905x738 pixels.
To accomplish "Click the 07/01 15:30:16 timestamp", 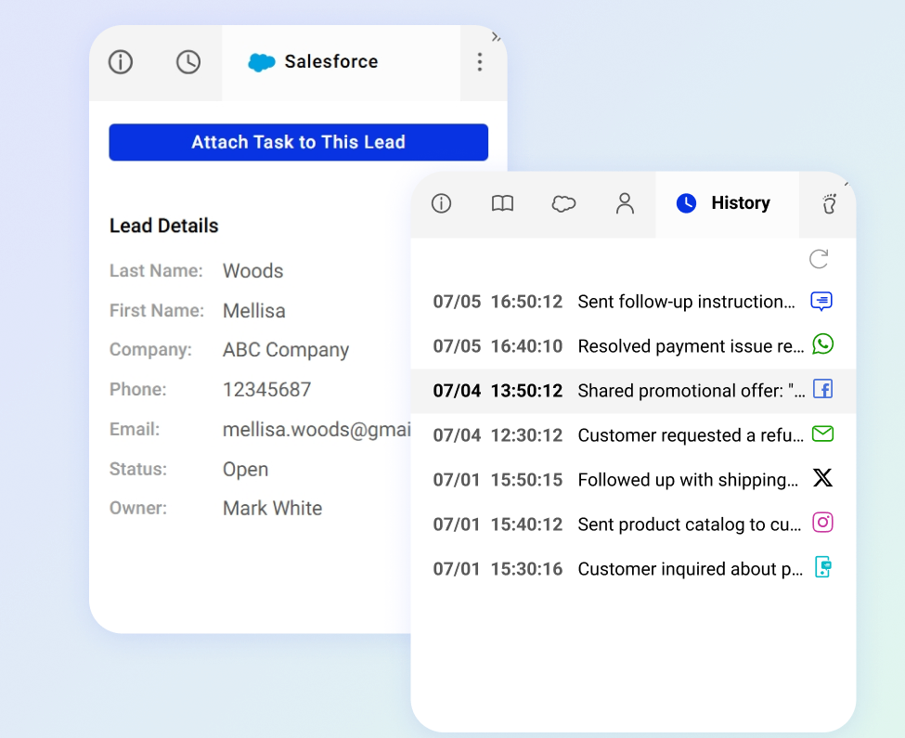I will coord(498,569).
